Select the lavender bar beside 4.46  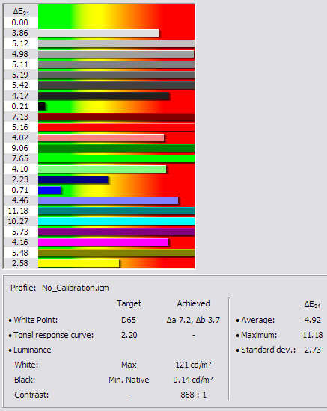tap(108, 200)
